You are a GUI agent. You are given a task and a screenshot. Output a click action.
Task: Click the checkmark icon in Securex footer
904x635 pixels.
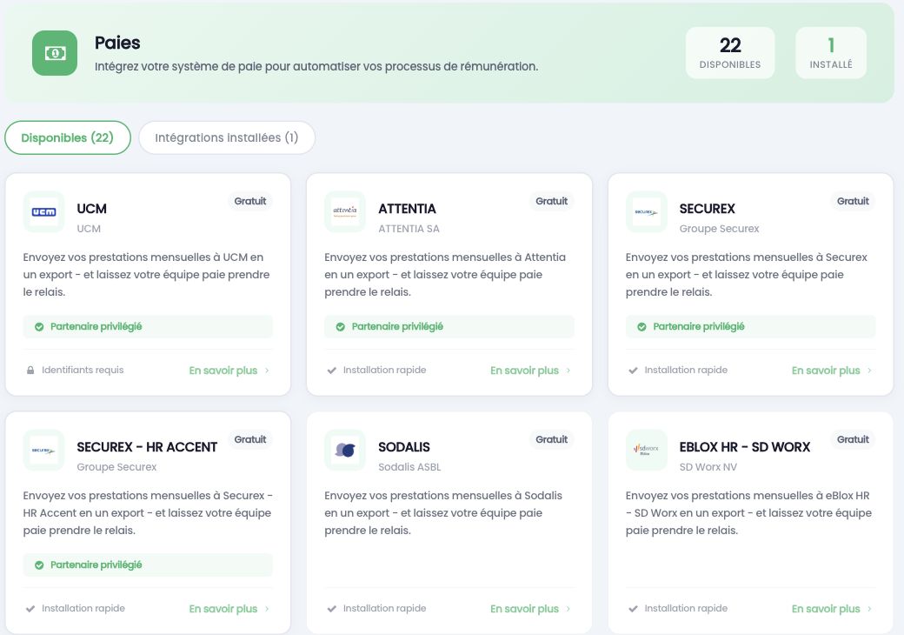point(633,371)
